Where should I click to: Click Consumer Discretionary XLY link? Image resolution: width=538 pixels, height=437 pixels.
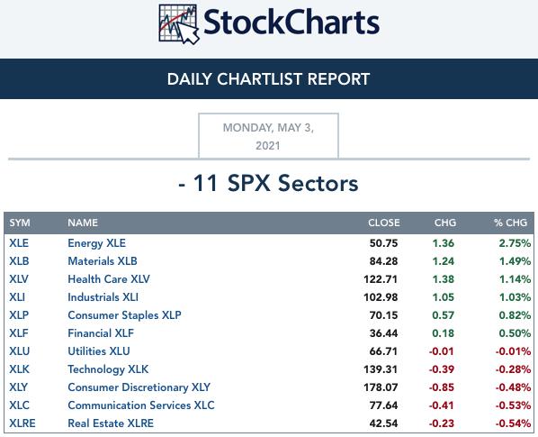click(x=139, y=387)
